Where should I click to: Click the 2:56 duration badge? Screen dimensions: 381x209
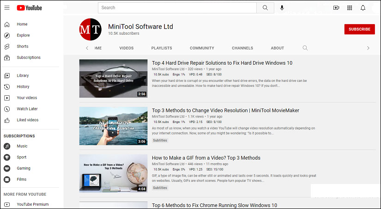pos(142,94)
